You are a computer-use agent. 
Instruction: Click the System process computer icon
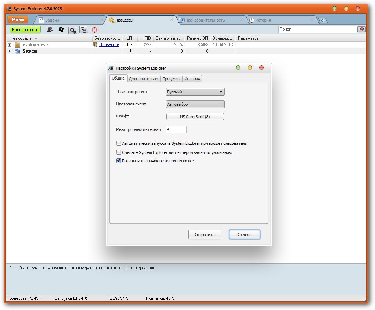(18, 51)
